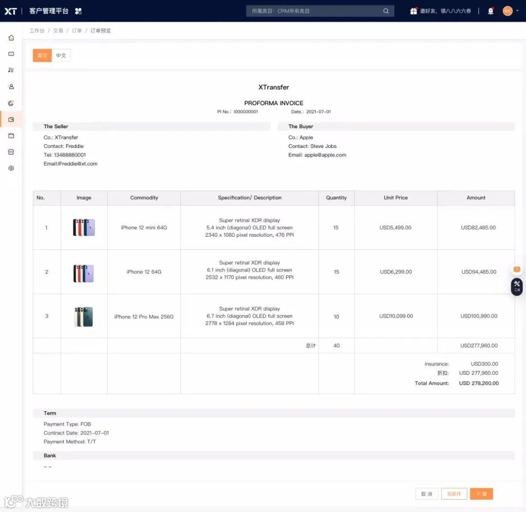The image size is (526, 512).
Task: Open the home icon in sidebar
Action: coord(11,38)
